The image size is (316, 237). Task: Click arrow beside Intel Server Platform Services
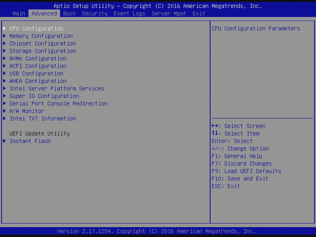[x=5, y=88]
